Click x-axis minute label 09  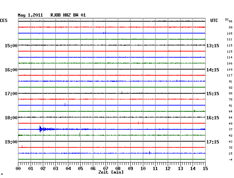(x=130, y=169)
